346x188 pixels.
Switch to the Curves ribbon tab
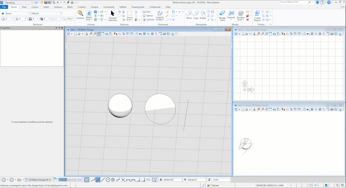pos(35,7)
